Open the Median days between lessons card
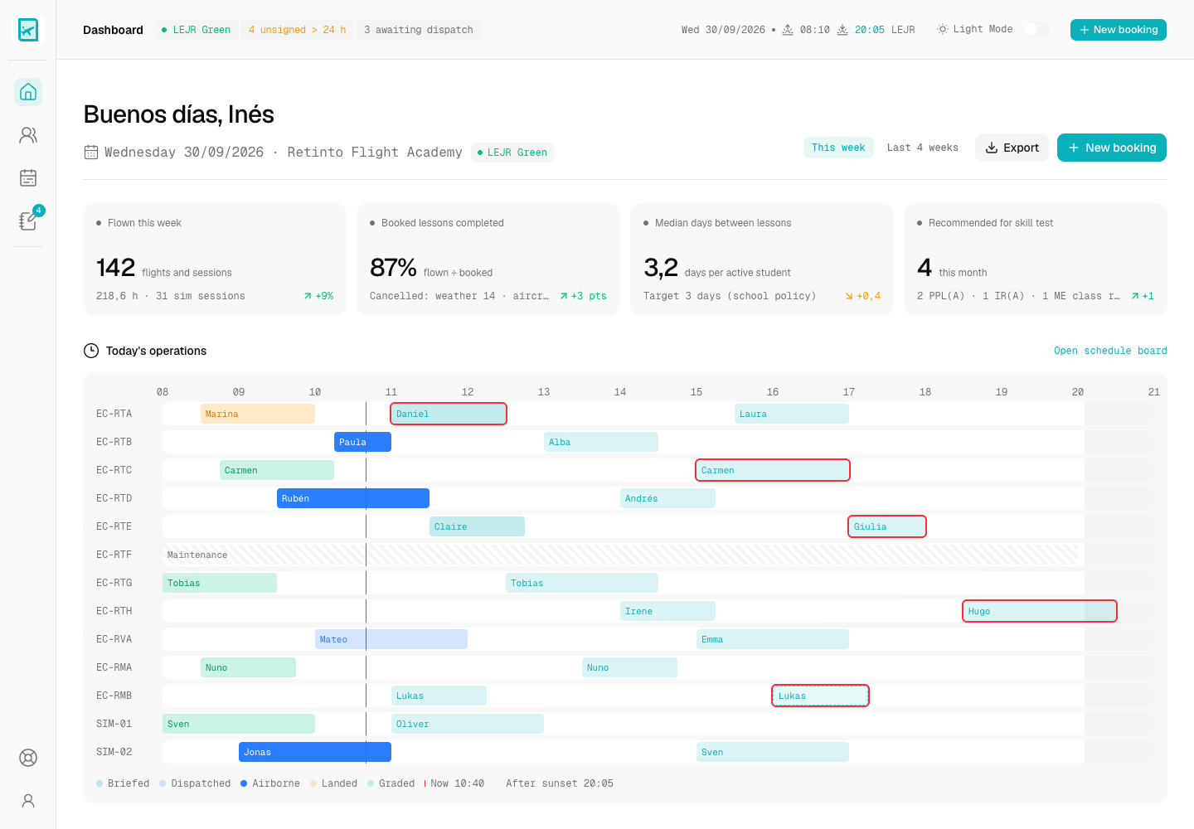 point(762,259)
